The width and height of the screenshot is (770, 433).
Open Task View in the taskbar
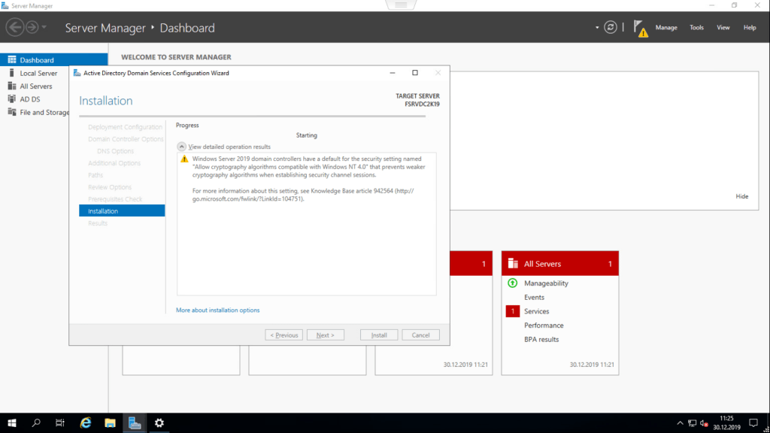pyautogui.click(x=60, y=422)
